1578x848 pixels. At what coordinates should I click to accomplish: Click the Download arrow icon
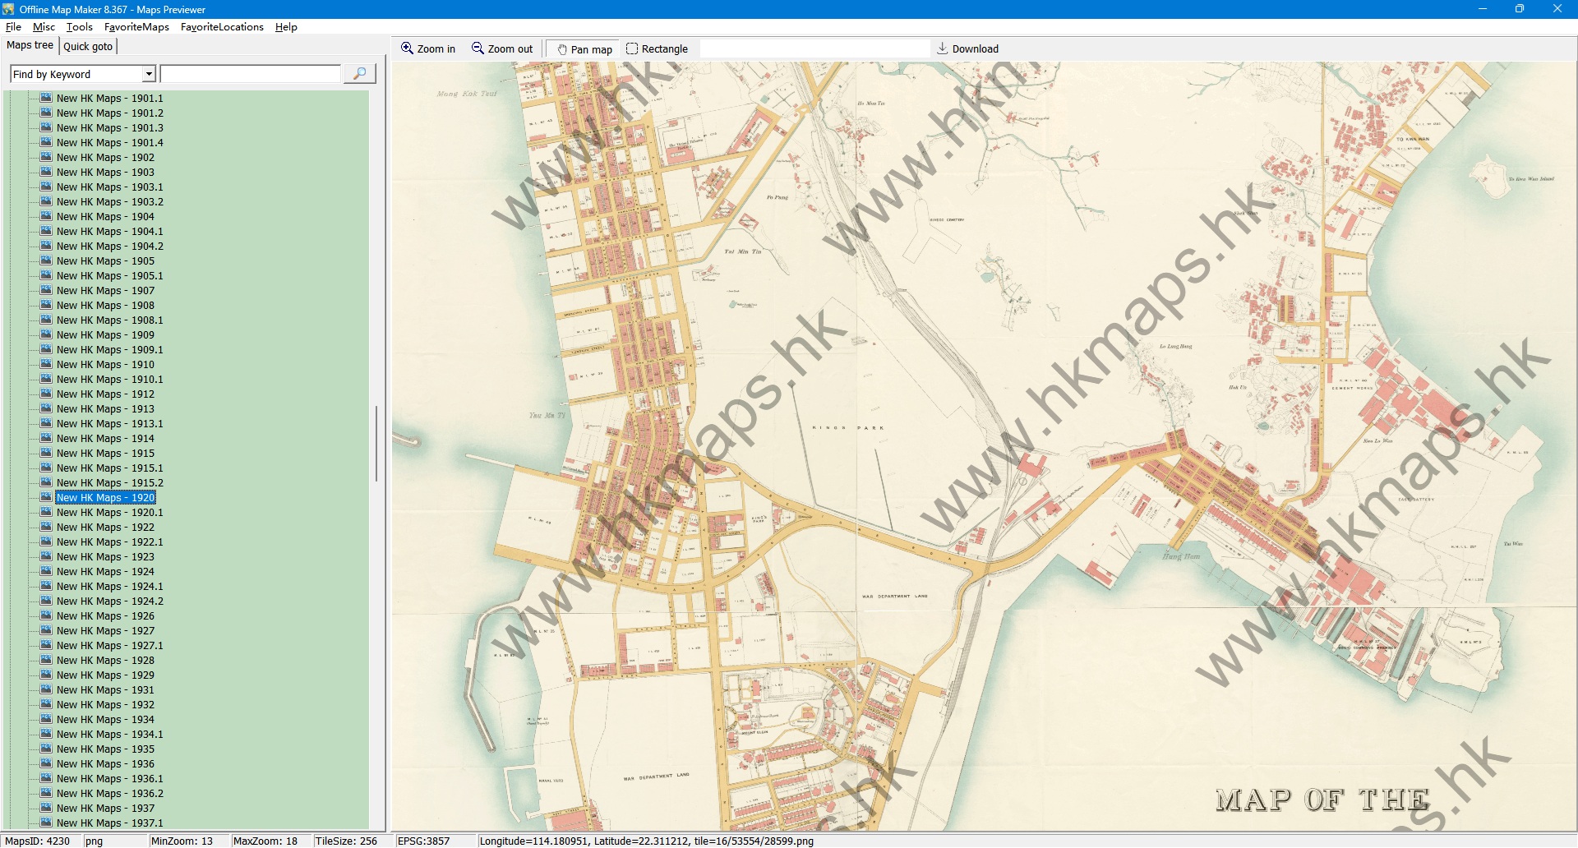[943, 48]
